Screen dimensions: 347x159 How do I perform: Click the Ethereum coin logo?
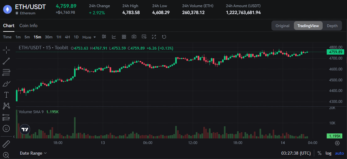pyautogui.click(x=7, y=9)
